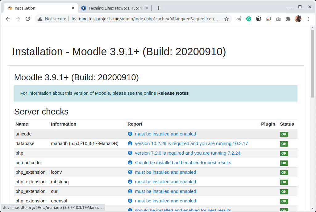Open curl must be installed link
The width and height of the screenshot is (316, 212).
pyautogui.click(x=165, y=191)
